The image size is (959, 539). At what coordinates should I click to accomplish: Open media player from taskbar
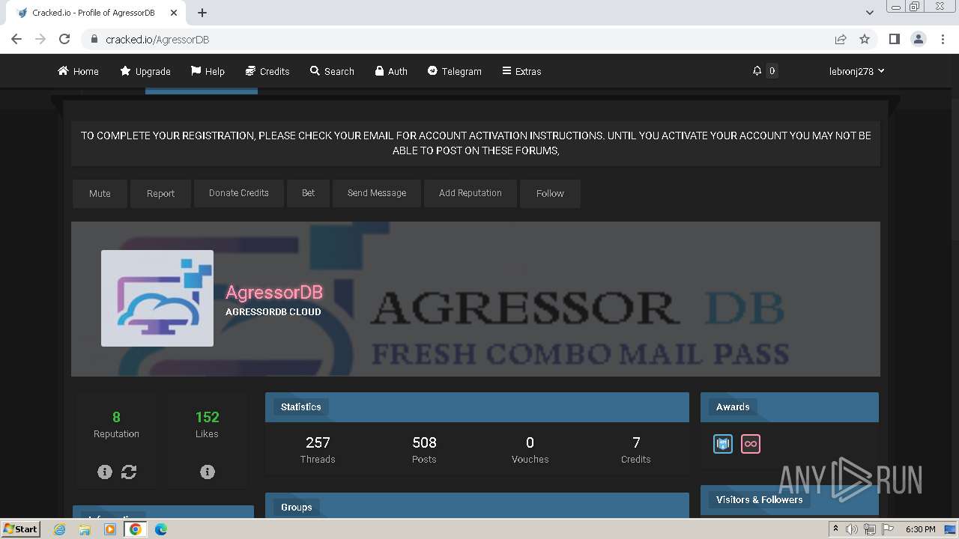coord(110,529)
